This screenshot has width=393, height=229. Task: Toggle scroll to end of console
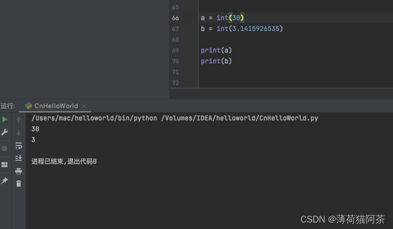pos(19,158)
